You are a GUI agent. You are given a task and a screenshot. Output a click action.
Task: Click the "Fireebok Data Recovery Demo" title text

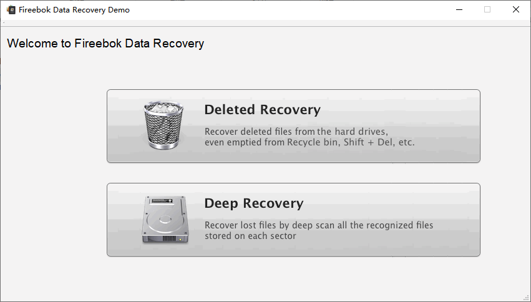[74, 10]
